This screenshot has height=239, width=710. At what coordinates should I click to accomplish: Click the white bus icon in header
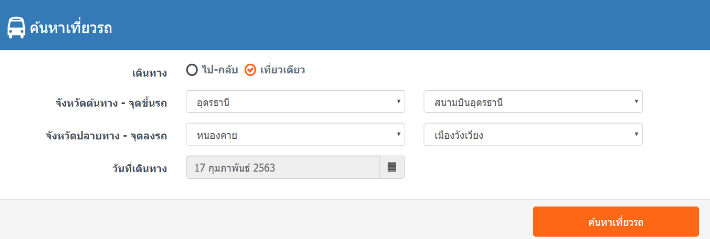coord(16,28)
